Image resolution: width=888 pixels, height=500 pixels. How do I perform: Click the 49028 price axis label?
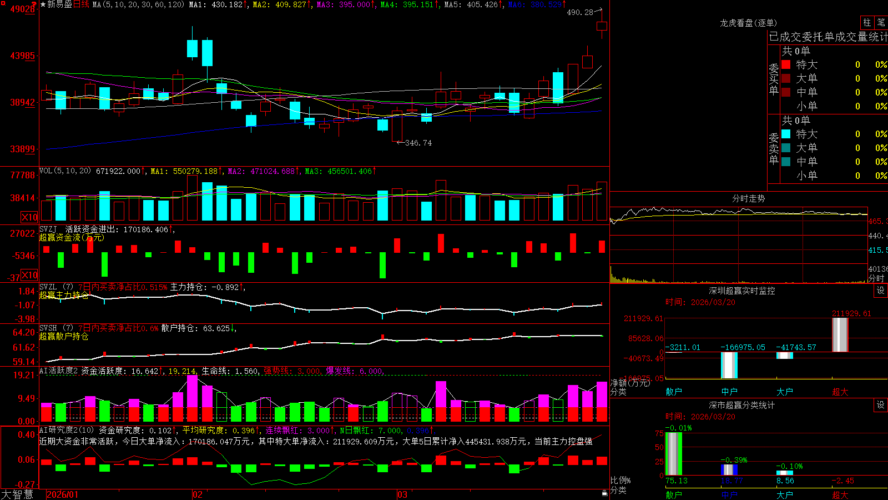[23, 9]
